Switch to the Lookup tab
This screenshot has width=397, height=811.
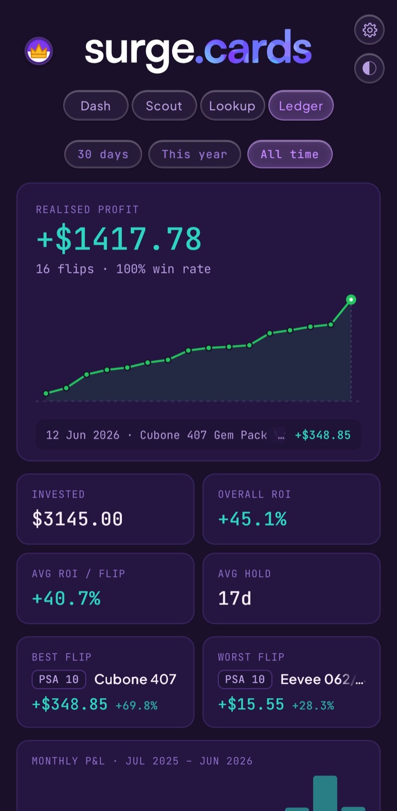click(x=232, y=105)
